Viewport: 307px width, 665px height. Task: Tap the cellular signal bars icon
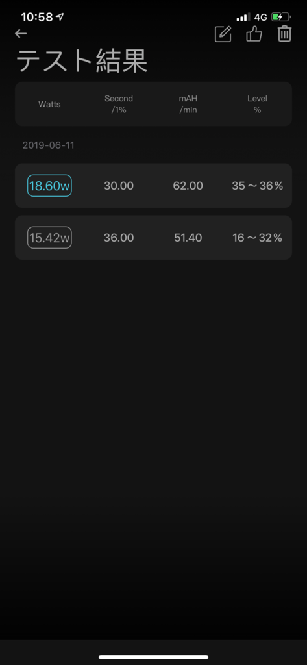(243, 18)
